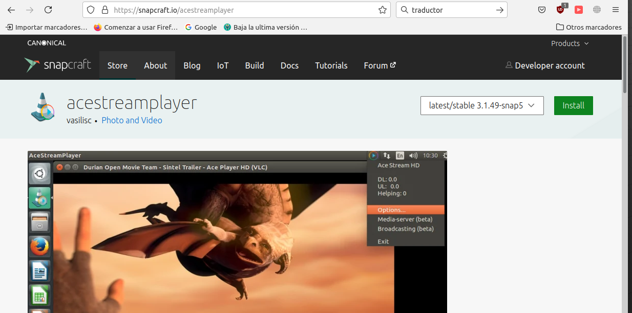This screenshot has height=313, width=632.
Task: Go back with the browser back arrow
Action: (11, 10)
